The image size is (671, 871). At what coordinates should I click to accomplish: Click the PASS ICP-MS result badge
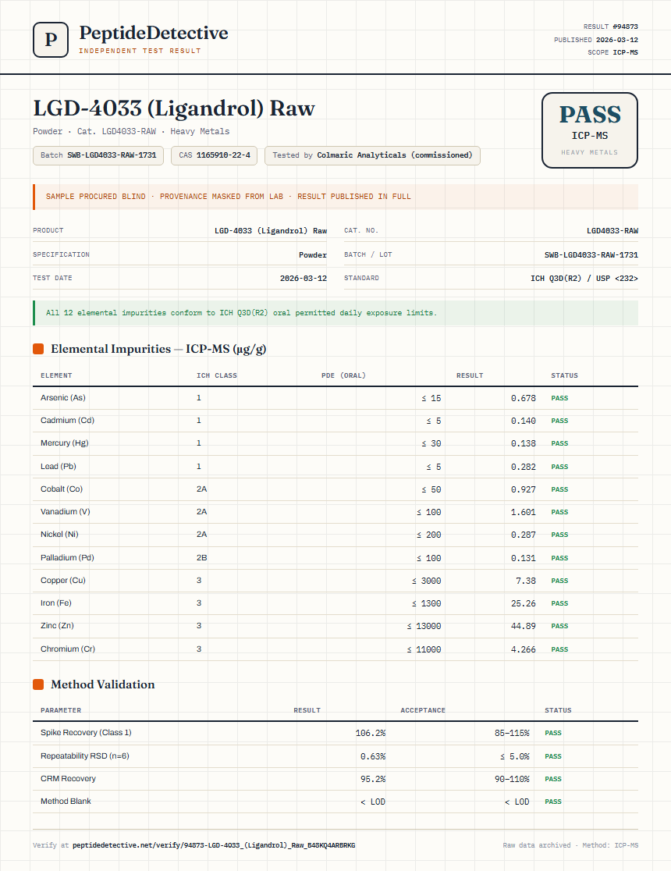[589, 130]
